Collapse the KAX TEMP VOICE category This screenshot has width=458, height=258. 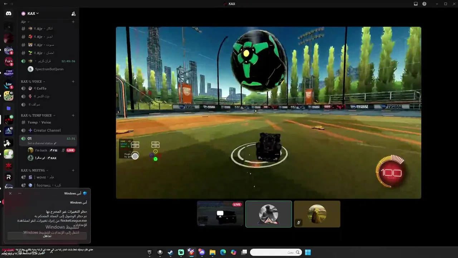(x=38, y=115)
